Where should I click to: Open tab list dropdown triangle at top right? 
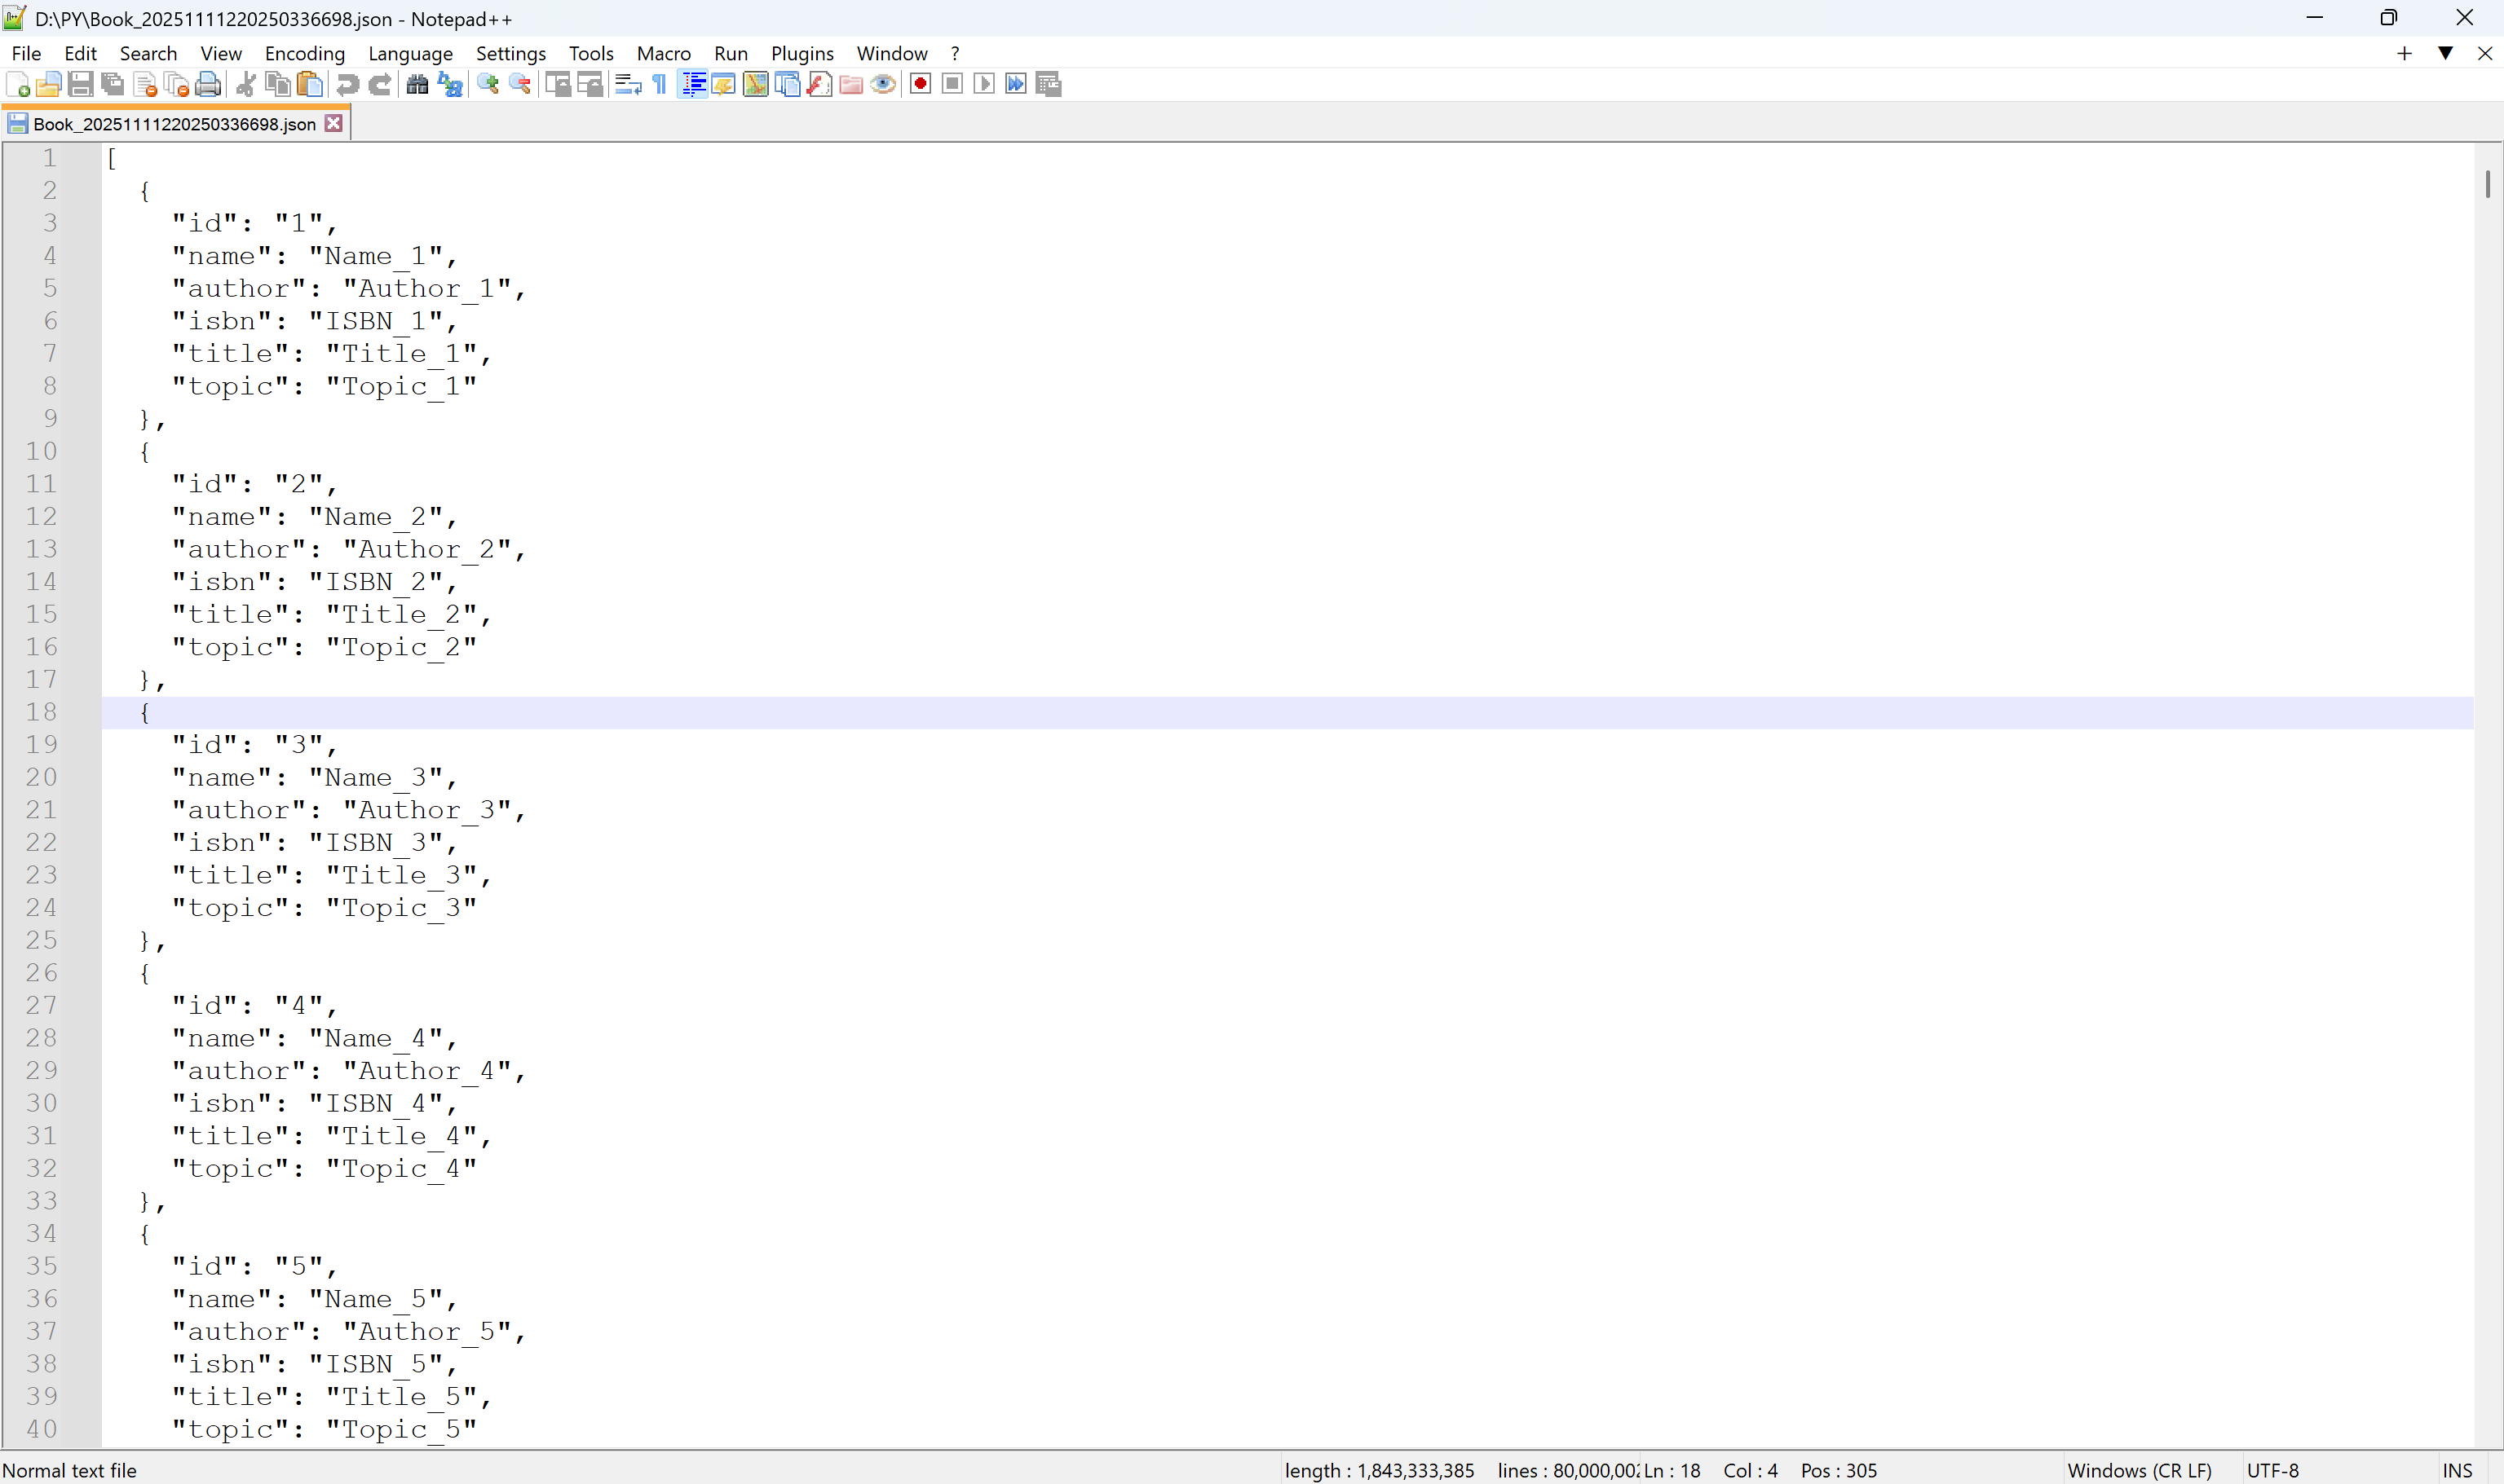pos(2445,53)
